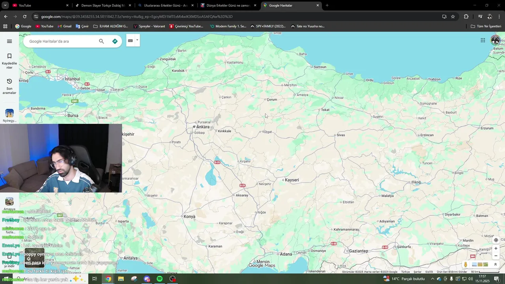Open Task View in the taskbar
Screen dimensions: 505x284
coord(95,279)
